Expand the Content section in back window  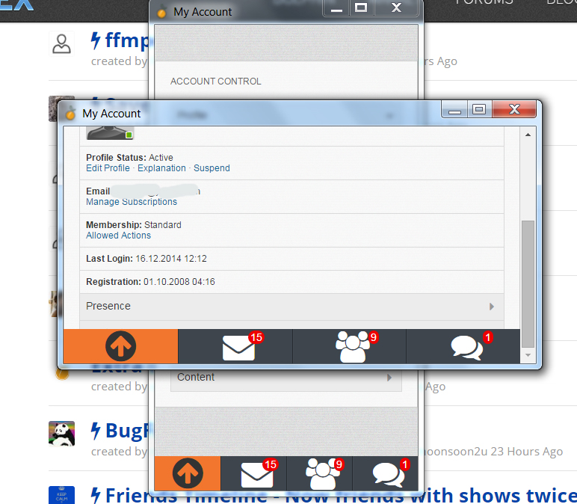coord(286,378)
